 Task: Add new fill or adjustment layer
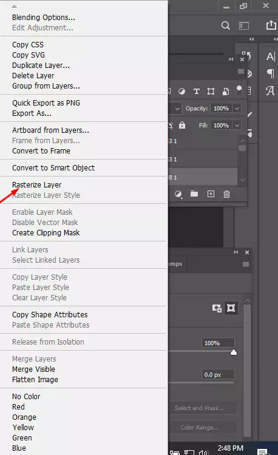click(178, 194)
